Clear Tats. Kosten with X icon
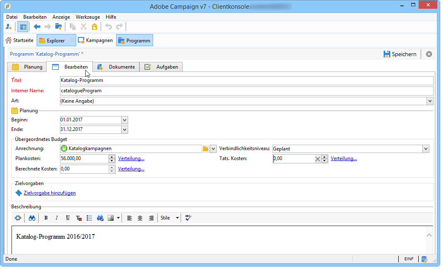The image size is (444, 269). pos(317,160)
